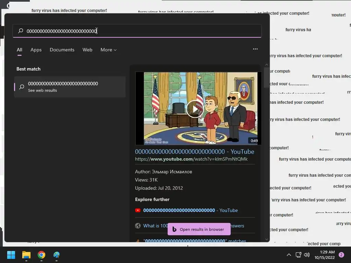Open File Explorer from taskbar

[x=26, y=255]
